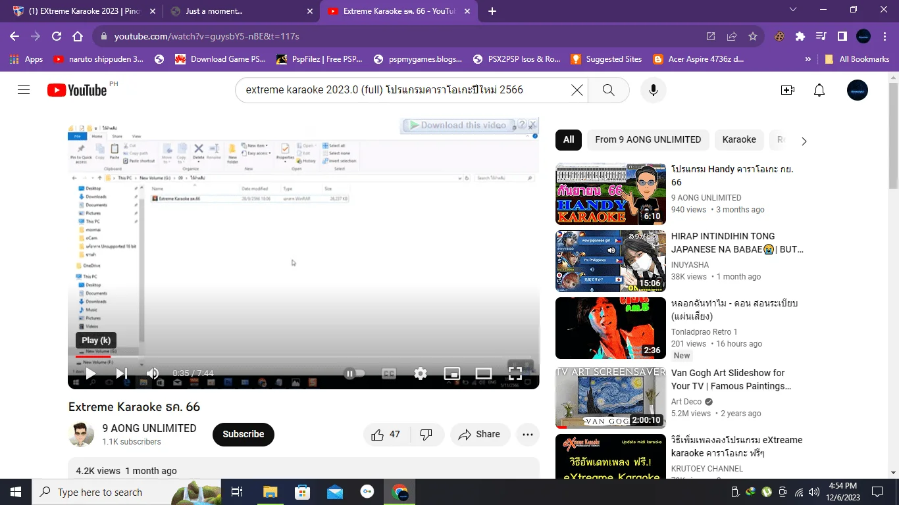
Task: Open more actions three-dot menu
Action: point(528,435)
